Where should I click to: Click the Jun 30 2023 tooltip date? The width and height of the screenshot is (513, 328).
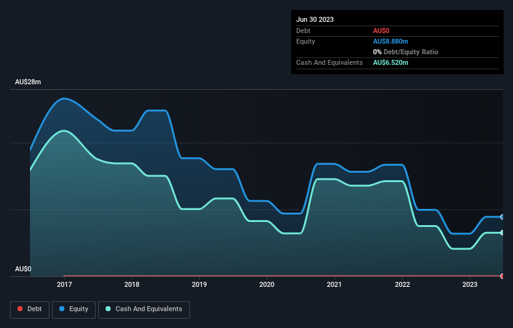[315, 19]
